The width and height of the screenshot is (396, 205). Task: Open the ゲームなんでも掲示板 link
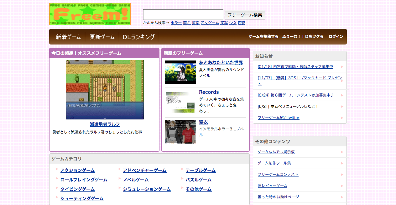(x=276, y=152)
